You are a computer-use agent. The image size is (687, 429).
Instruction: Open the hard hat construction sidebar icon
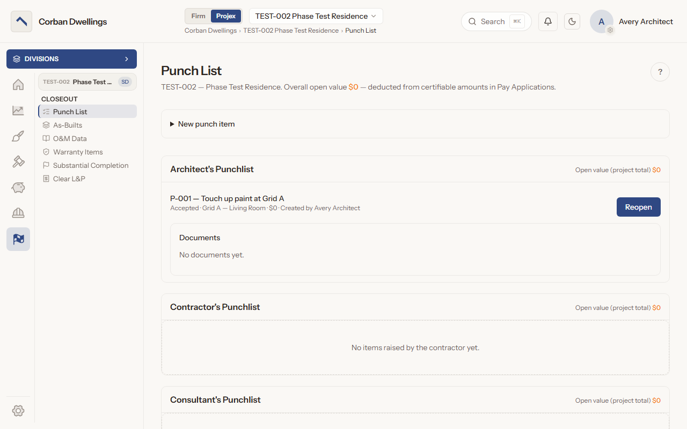coord(18,213)
